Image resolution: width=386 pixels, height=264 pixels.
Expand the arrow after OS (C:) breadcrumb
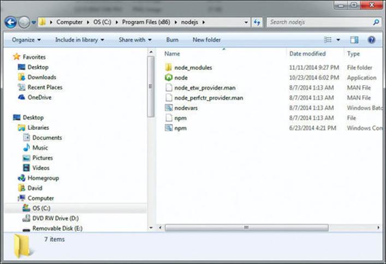click(117, 22)
